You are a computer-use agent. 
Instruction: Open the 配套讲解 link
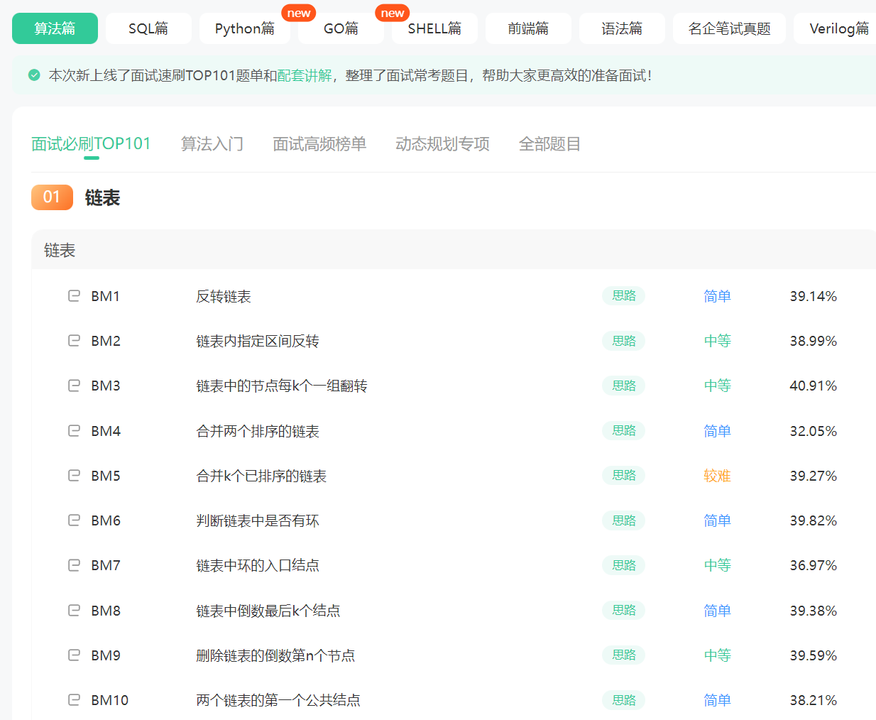[x=305, y=75]
